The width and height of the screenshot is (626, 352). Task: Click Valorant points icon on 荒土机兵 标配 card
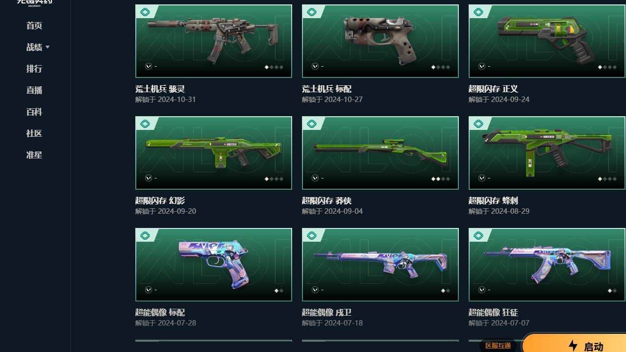click(x=315, y=66)
